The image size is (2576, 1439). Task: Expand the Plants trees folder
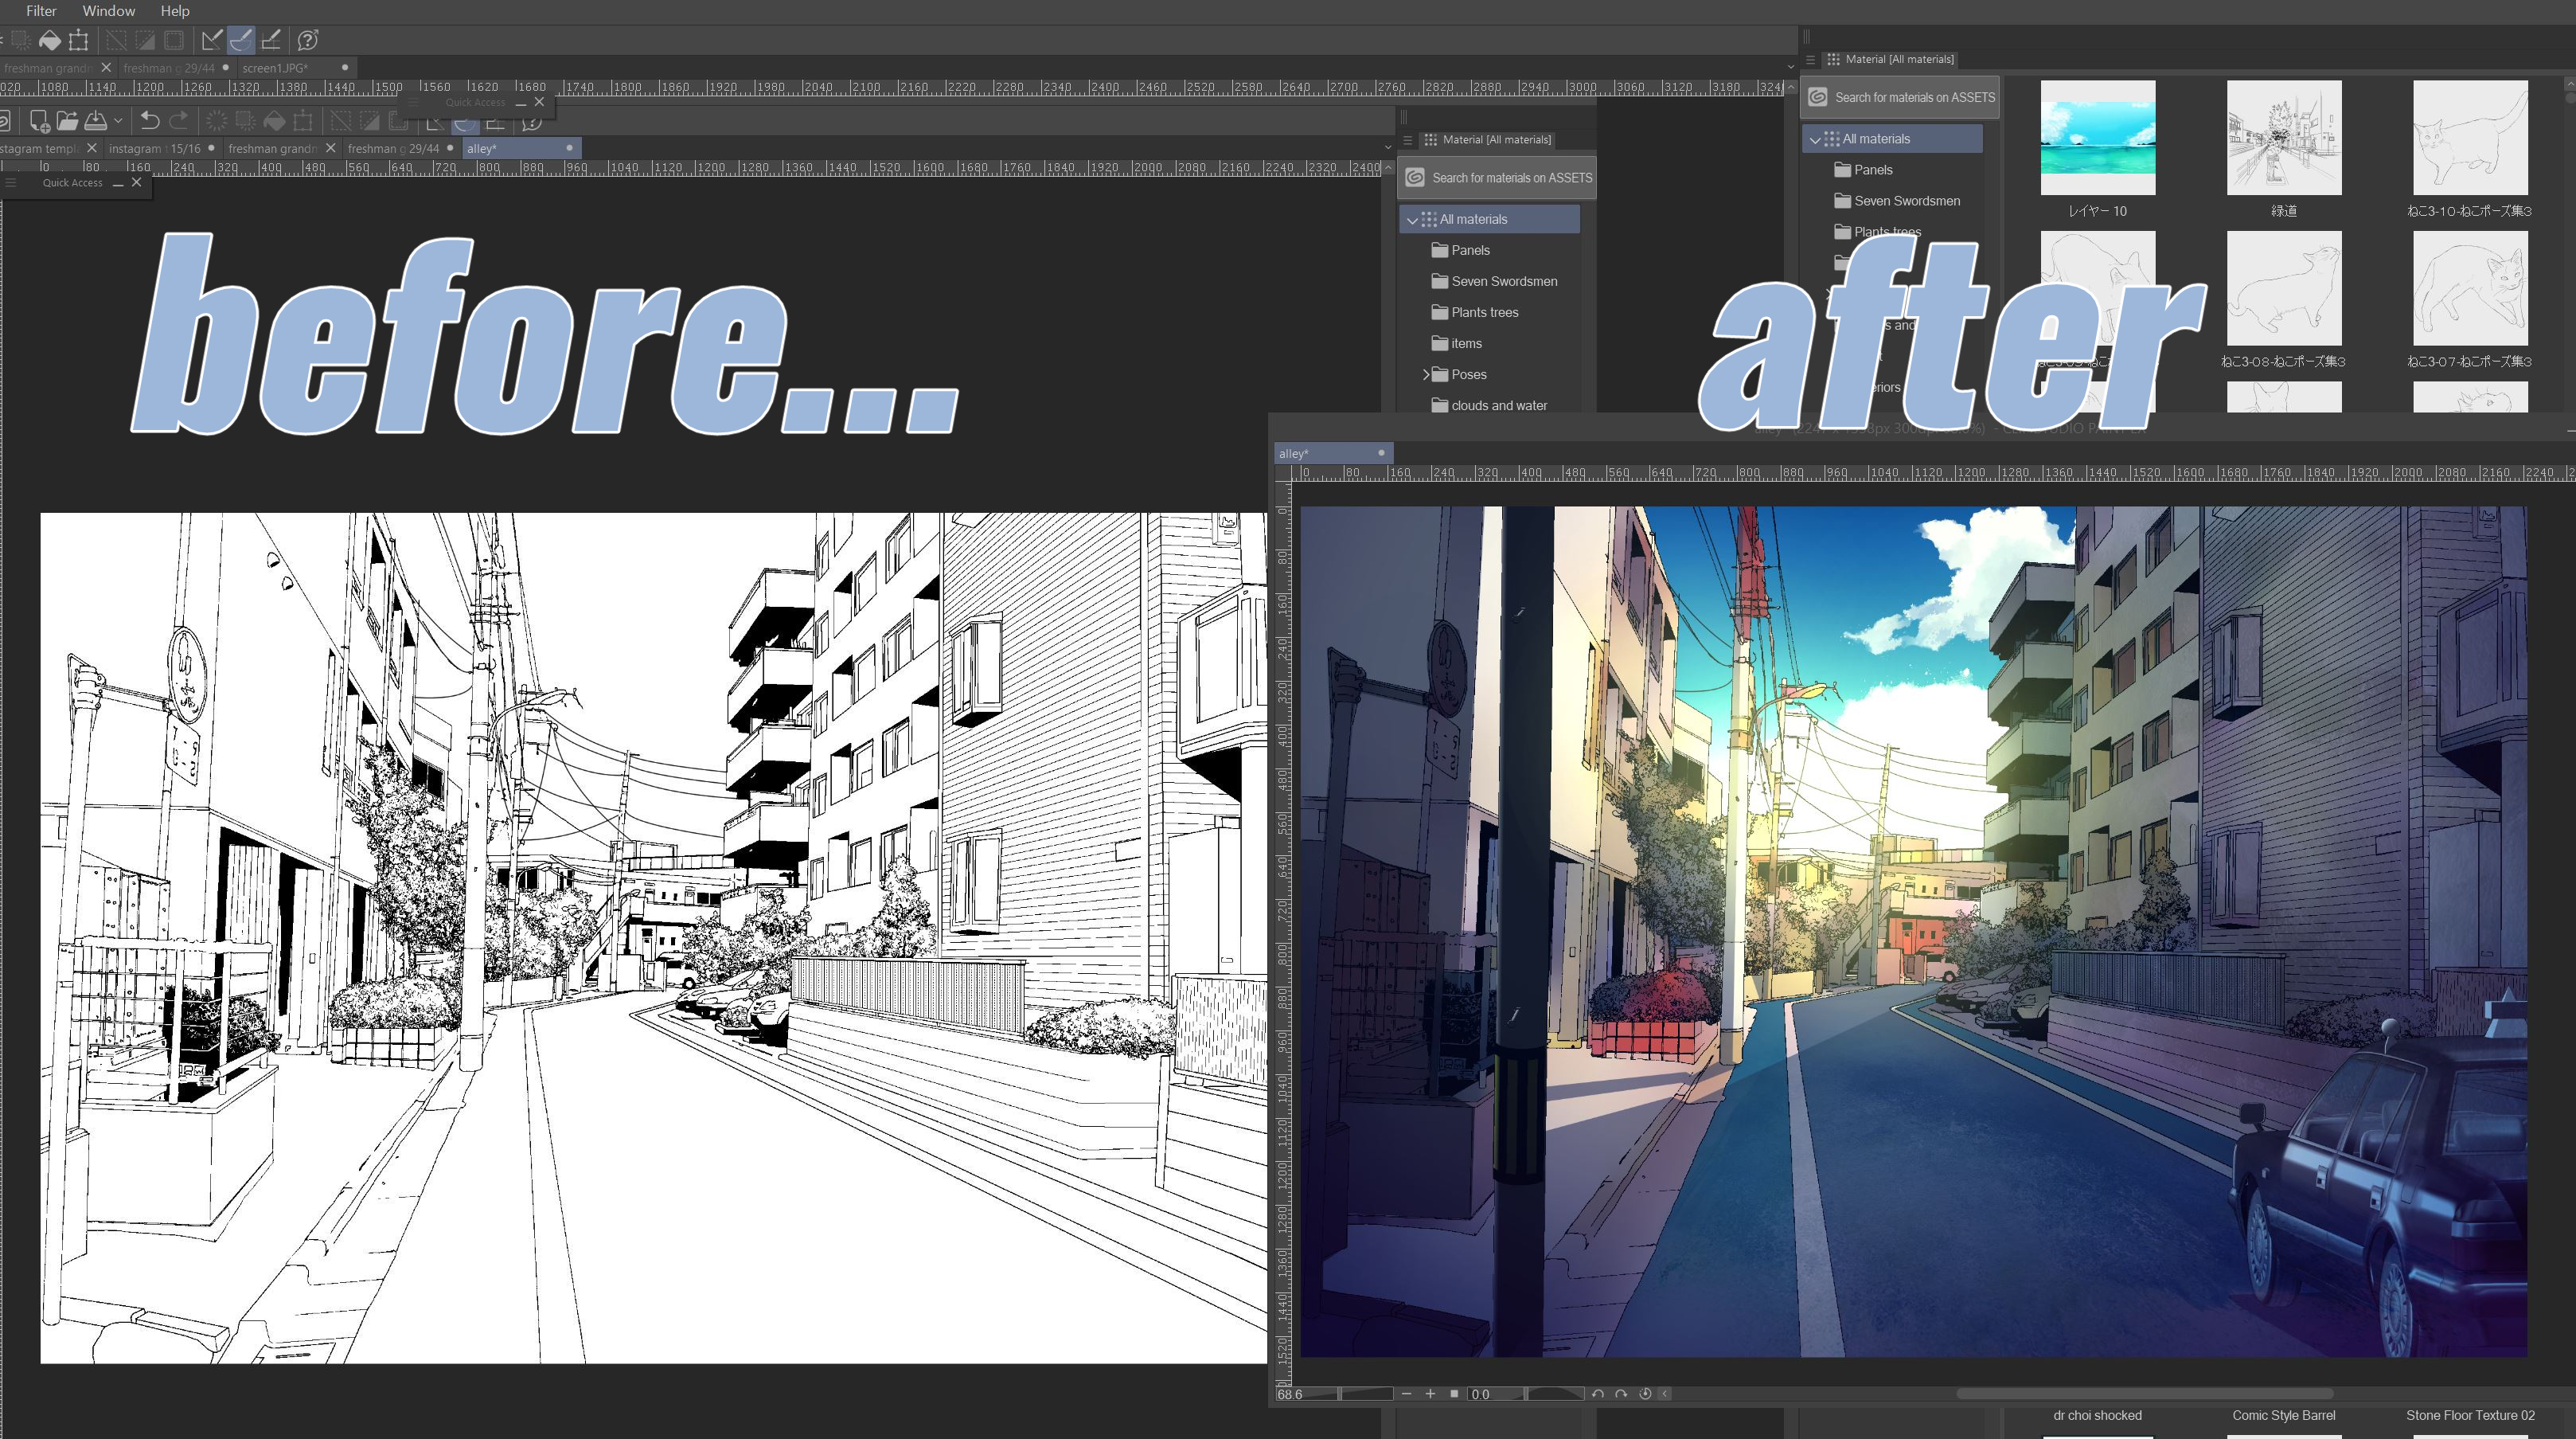point(1482,311)
